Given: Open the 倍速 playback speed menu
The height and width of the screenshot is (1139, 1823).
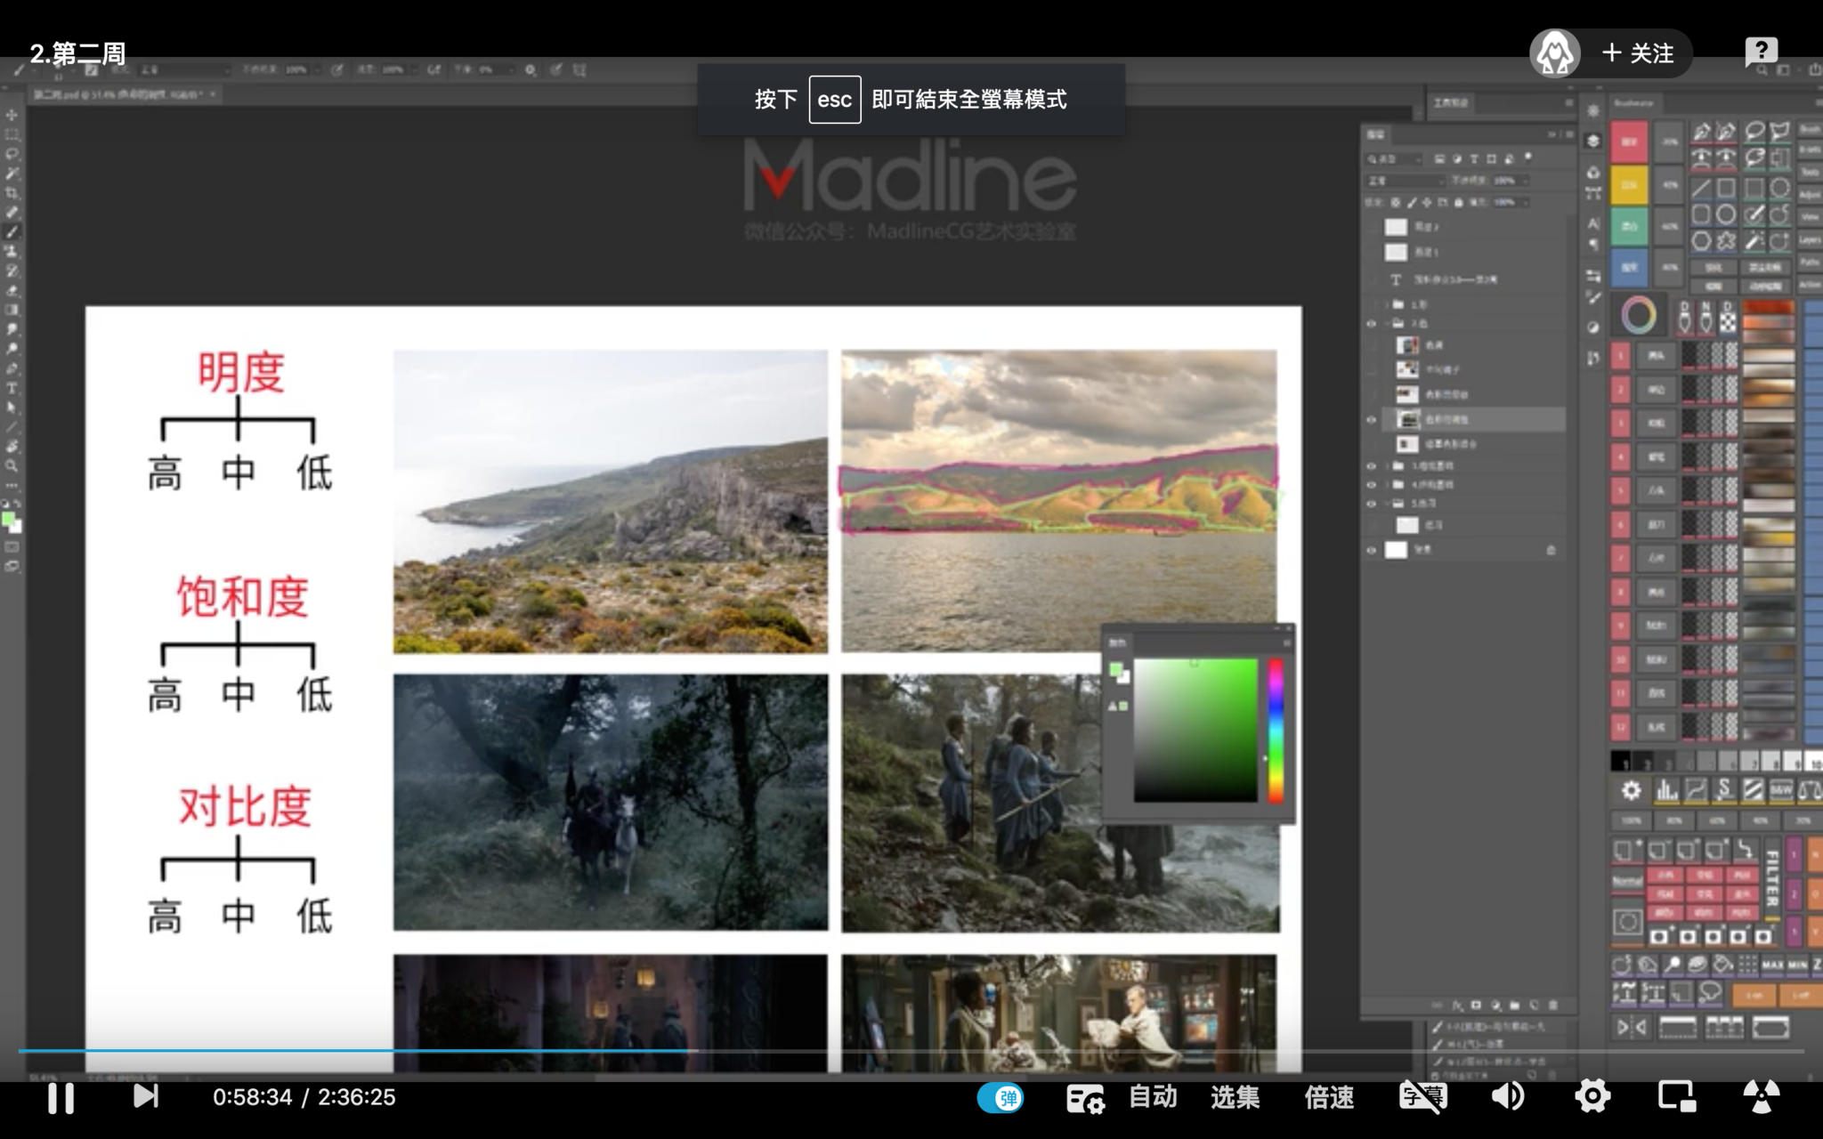Looking at the screenshot, I should tap(1329, 1097).
